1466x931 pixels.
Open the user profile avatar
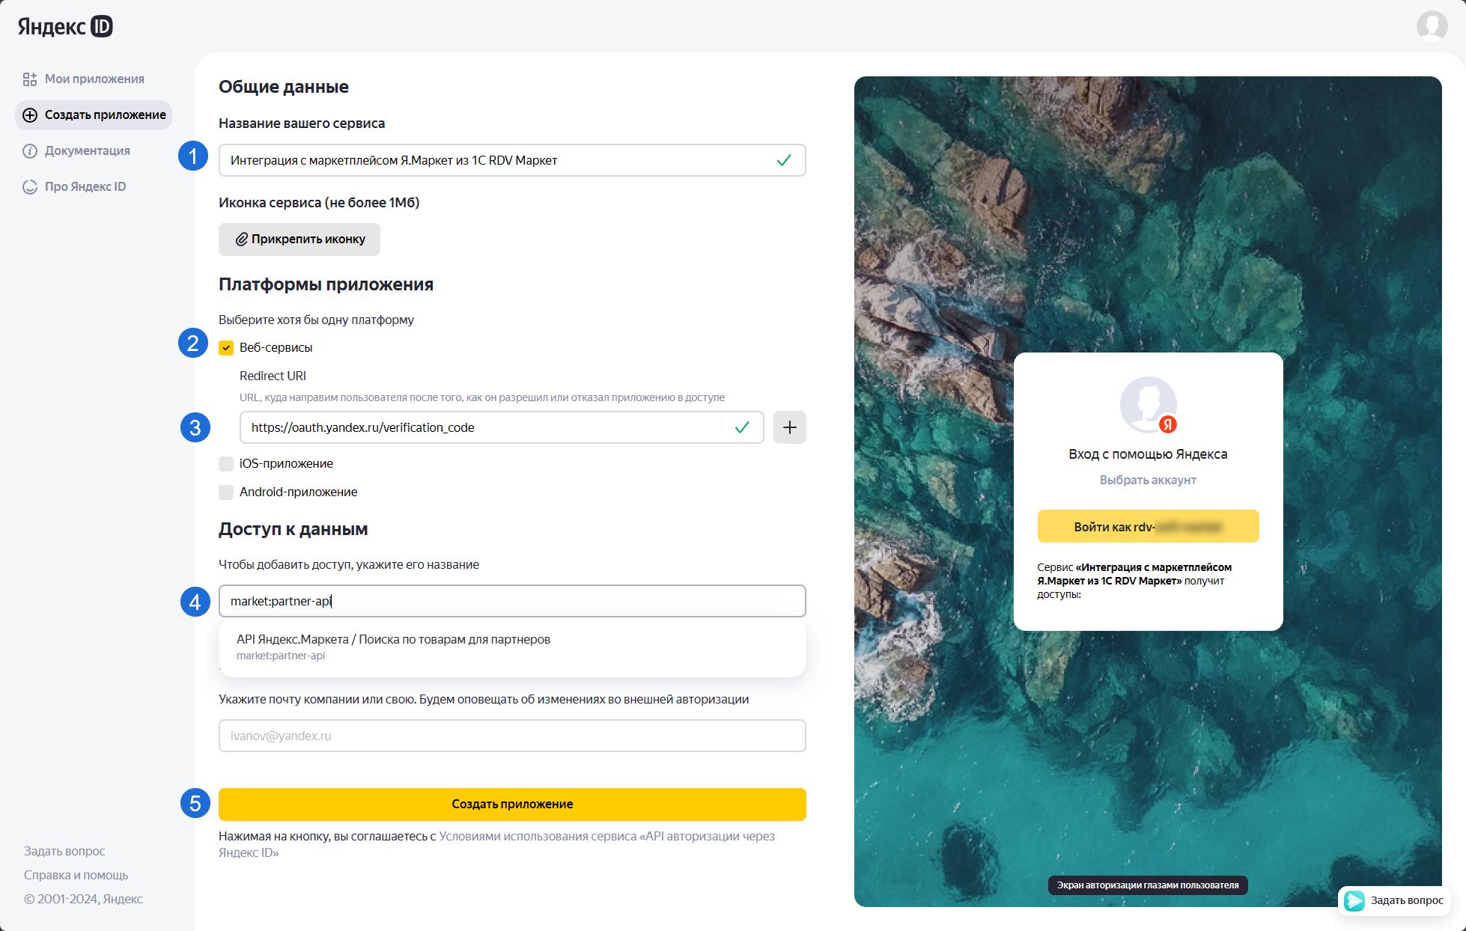click(1432, 26)
